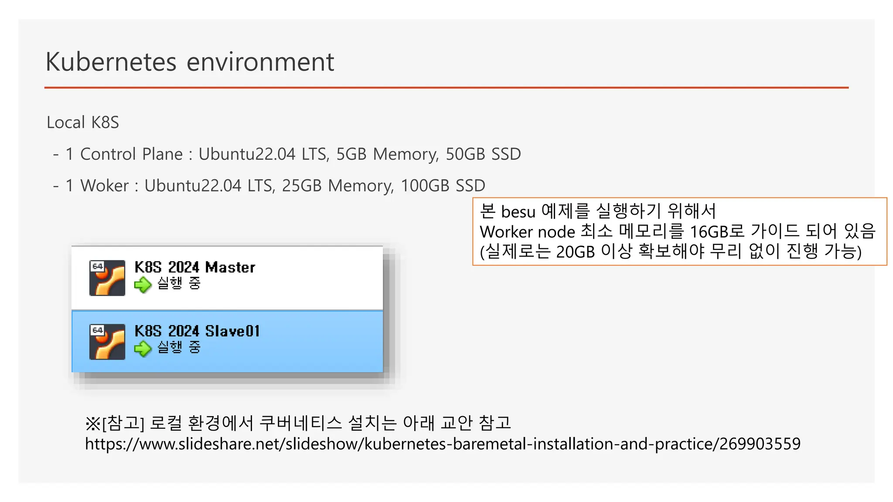Click the Kubernetes environment slide title
Viewport: 893px width, 502px height.
pos(190,62)
